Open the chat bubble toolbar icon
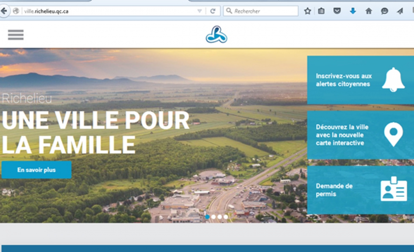 tap(384, 11)
